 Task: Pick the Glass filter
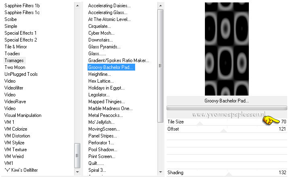(x=97, y=54)
